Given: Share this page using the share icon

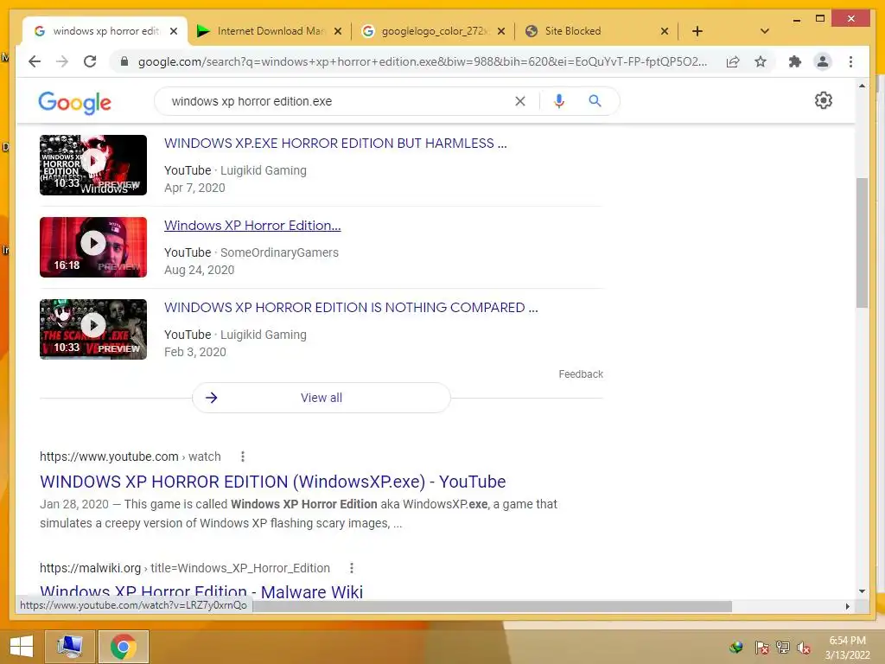Looking at the screenshot, I should 733,61.
